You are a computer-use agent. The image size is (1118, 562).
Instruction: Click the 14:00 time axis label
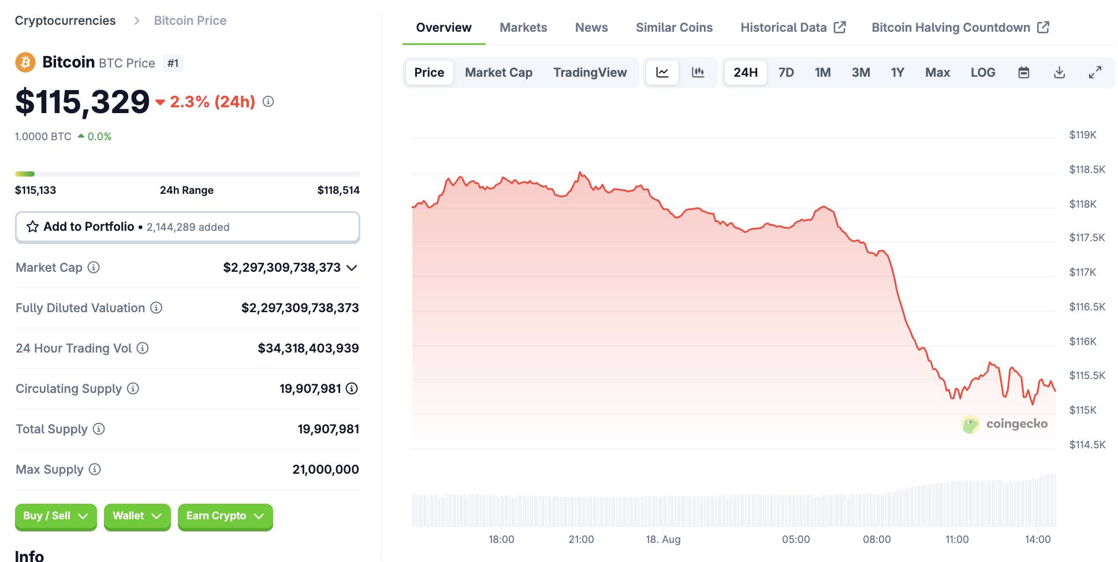pos(1038,539)
